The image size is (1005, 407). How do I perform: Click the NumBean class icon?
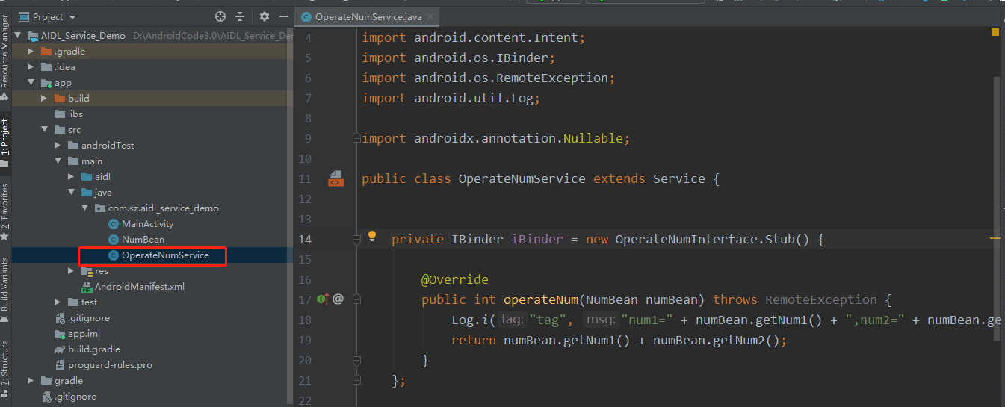coord(114,240)
